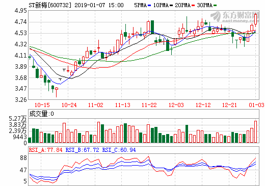Click the 2.39万 volume axis label
This screenshot has height=186, width=265.
(x=18, y=131)
